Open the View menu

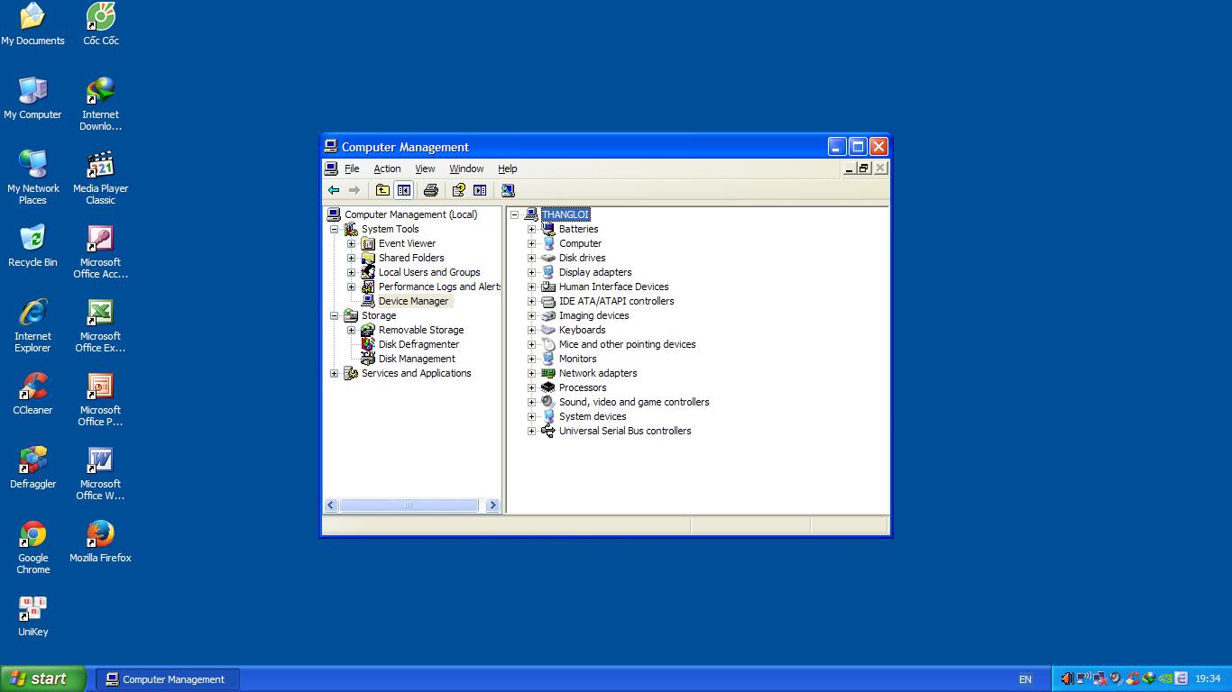click(425, 168)
